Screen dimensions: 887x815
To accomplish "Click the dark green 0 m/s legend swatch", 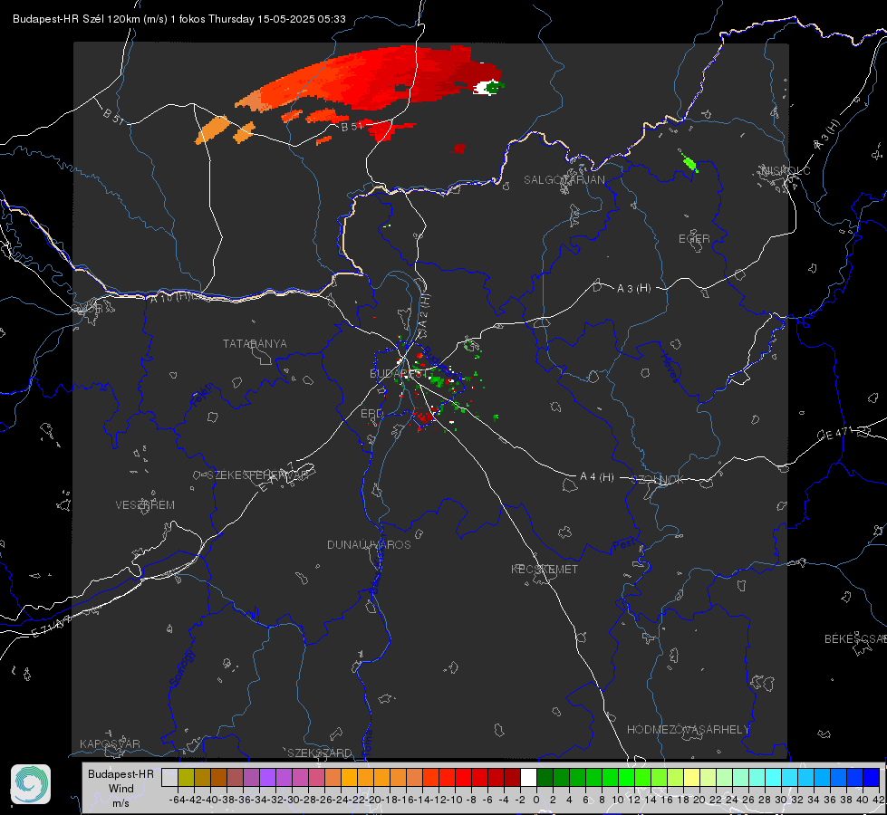I will tap(545, 777).
